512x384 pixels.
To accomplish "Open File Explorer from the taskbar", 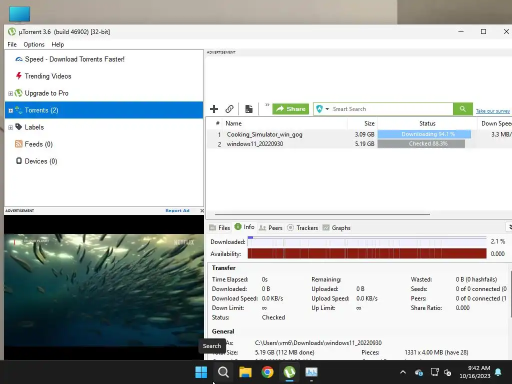I will coord(245,372).
